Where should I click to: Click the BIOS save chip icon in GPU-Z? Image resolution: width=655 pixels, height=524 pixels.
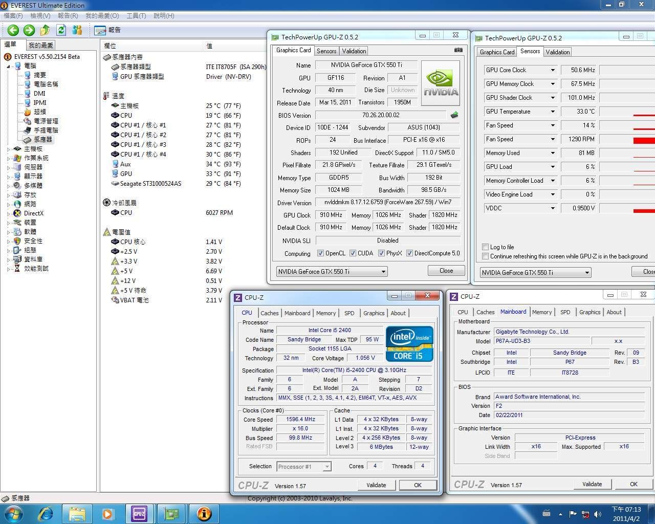pyautogui.click(x=454, y=115)
